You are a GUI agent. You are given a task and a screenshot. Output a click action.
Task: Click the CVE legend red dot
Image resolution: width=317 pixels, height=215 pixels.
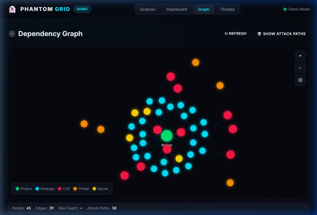(60, 189)
